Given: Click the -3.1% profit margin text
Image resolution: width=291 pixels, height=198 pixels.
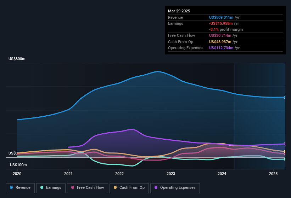Looking at the screenshot, I should tap(226, 29).
